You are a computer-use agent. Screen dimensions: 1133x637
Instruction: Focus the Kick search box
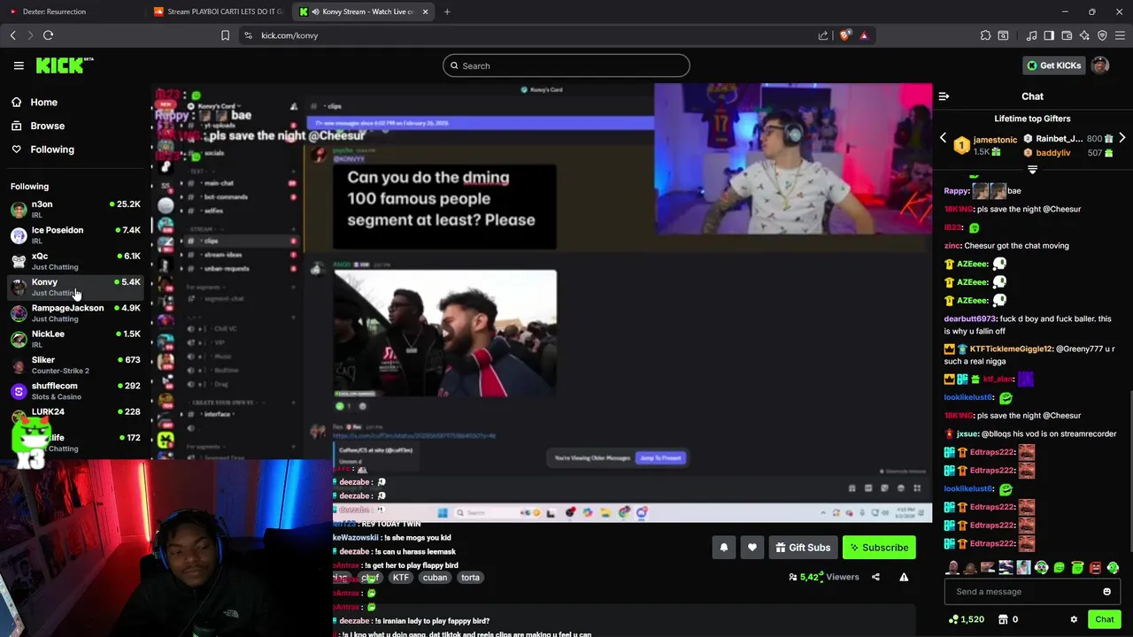[x=566, y=65]
